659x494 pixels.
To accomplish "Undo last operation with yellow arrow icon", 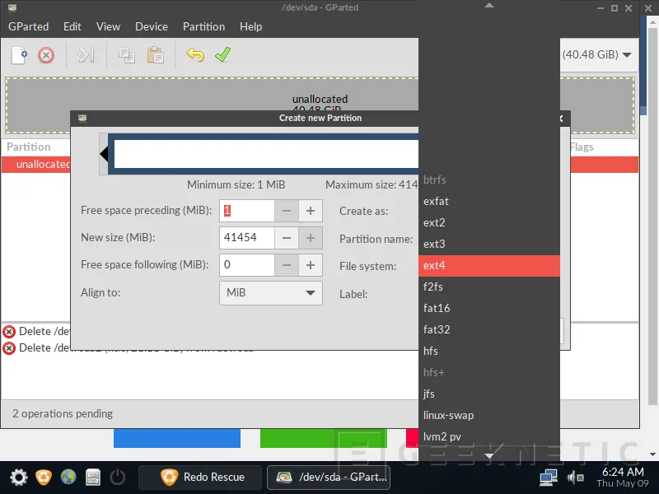I will pyautogui.click(x=195, y=55).
